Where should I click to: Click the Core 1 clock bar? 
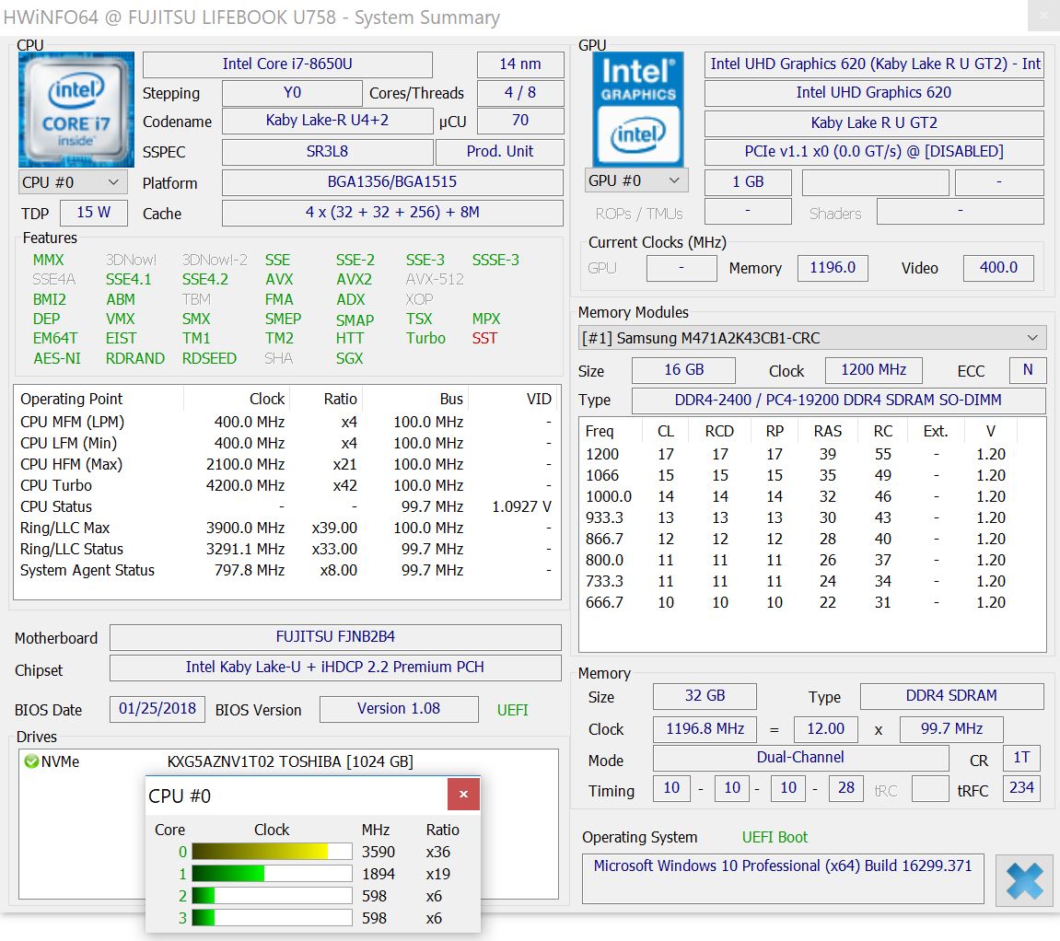coord(272,874)
